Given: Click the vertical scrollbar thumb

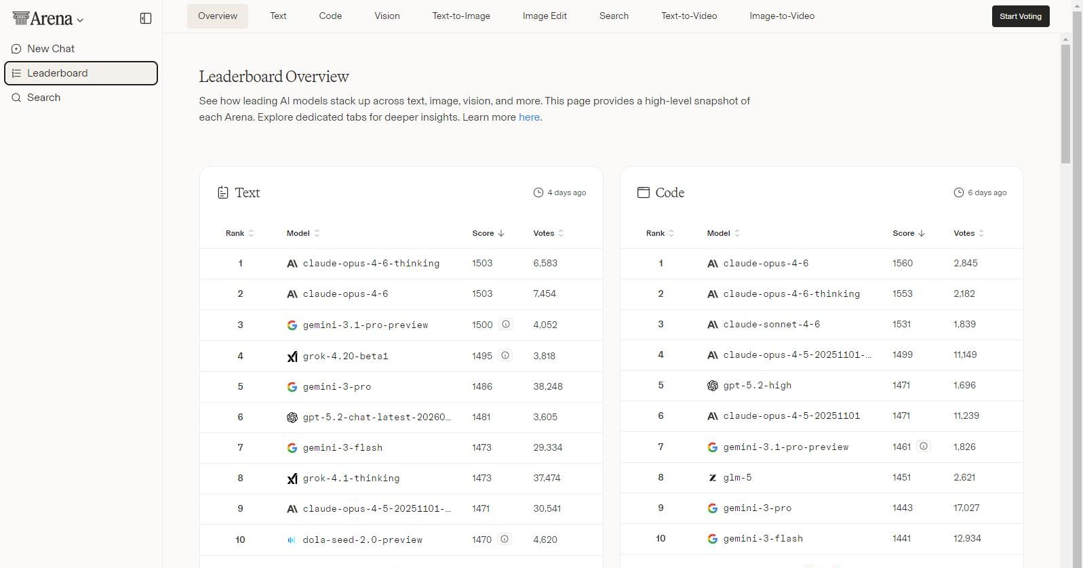Looking at the screenshot, I should [x=1065, y=104].
